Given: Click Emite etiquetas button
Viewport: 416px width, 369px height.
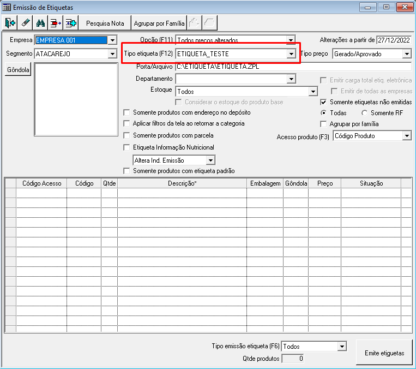Looking at the screenshot, I should [384, 353].
